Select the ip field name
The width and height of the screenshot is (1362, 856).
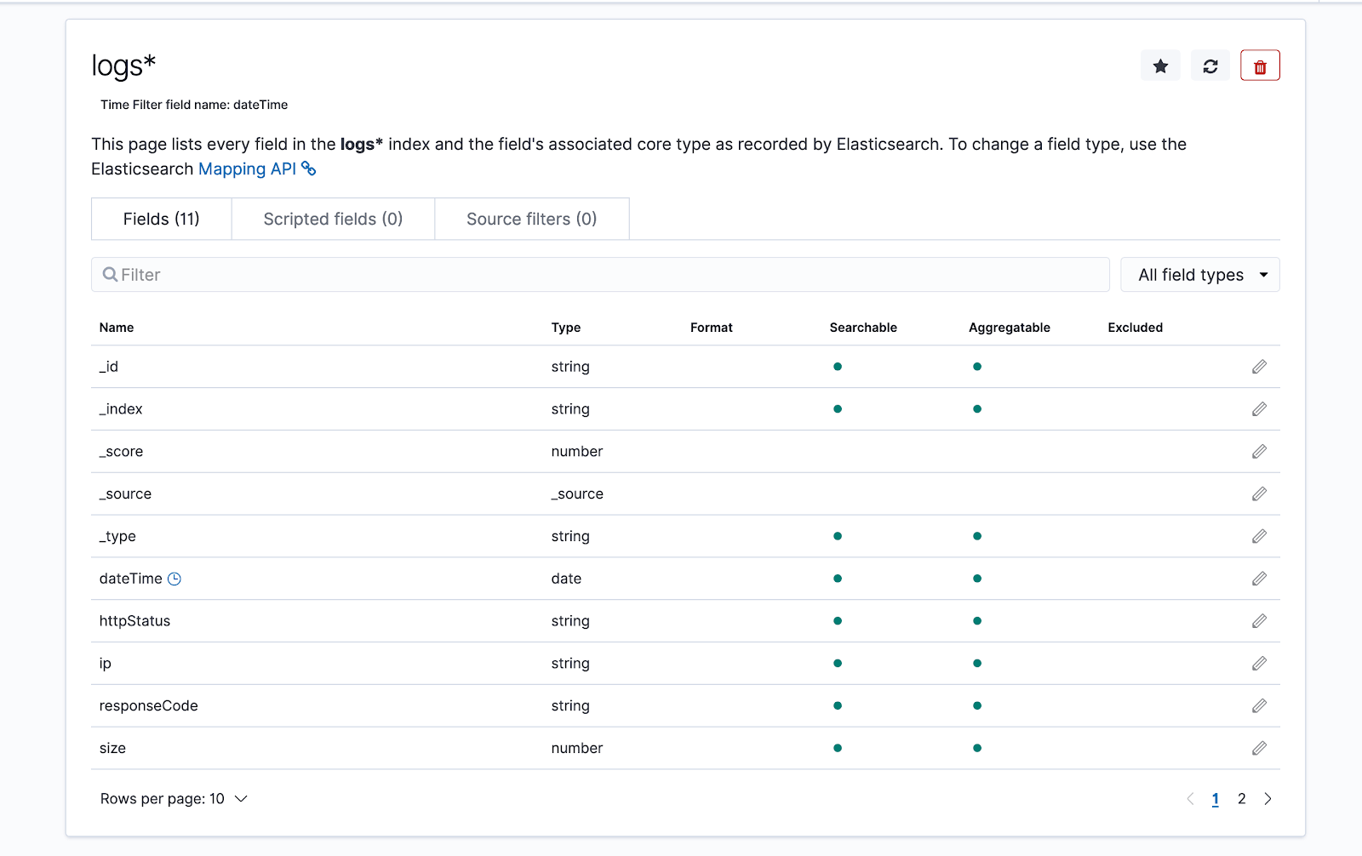pyautogui.click(x=106, y=664)
